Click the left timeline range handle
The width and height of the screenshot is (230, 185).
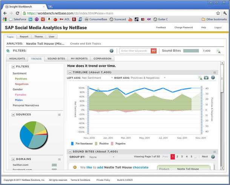pyautogui.click(x=88, y=110)
